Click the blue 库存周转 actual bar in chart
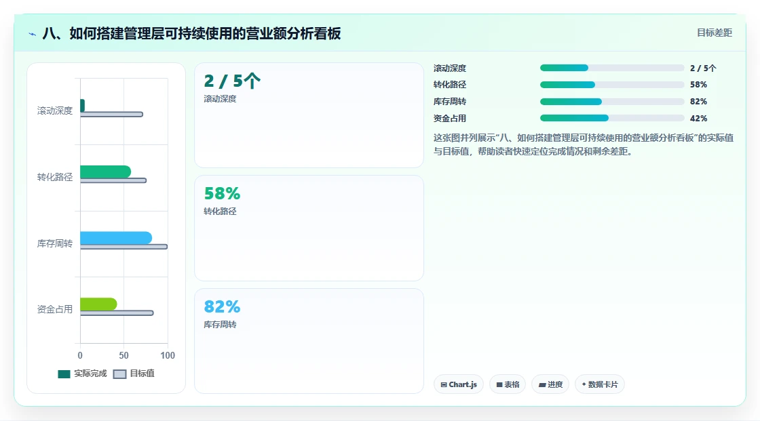This screenshot has height=421, width=760. point(116,238)
